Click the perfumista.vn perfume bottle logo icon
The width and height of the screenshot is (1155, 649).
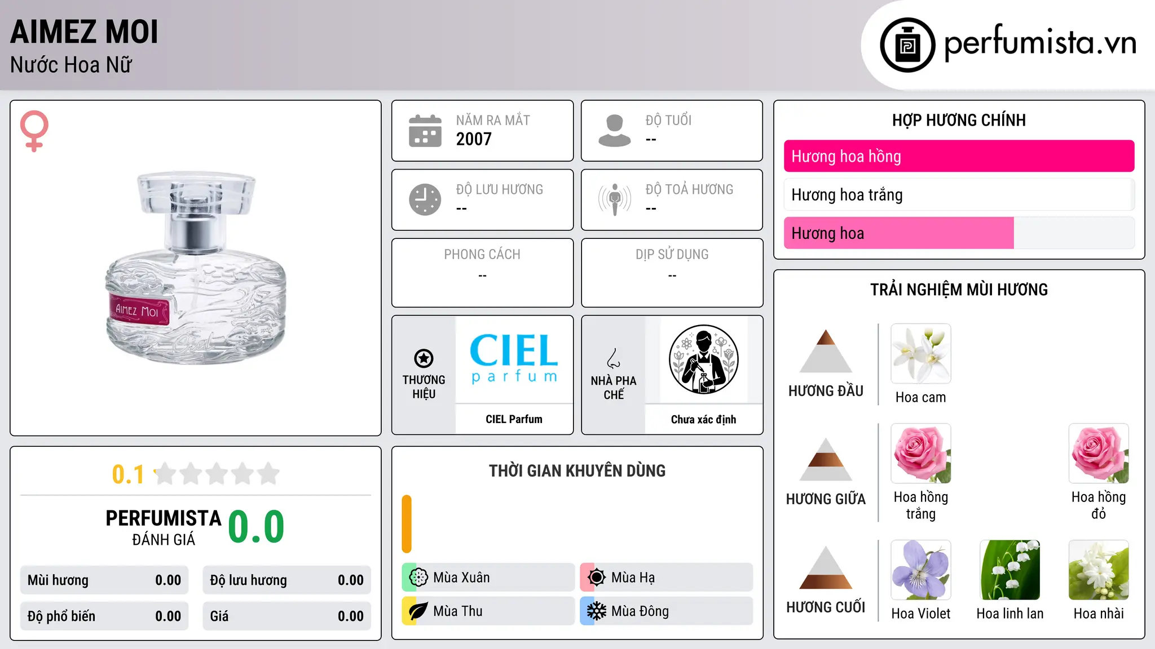tap(907, 45)
